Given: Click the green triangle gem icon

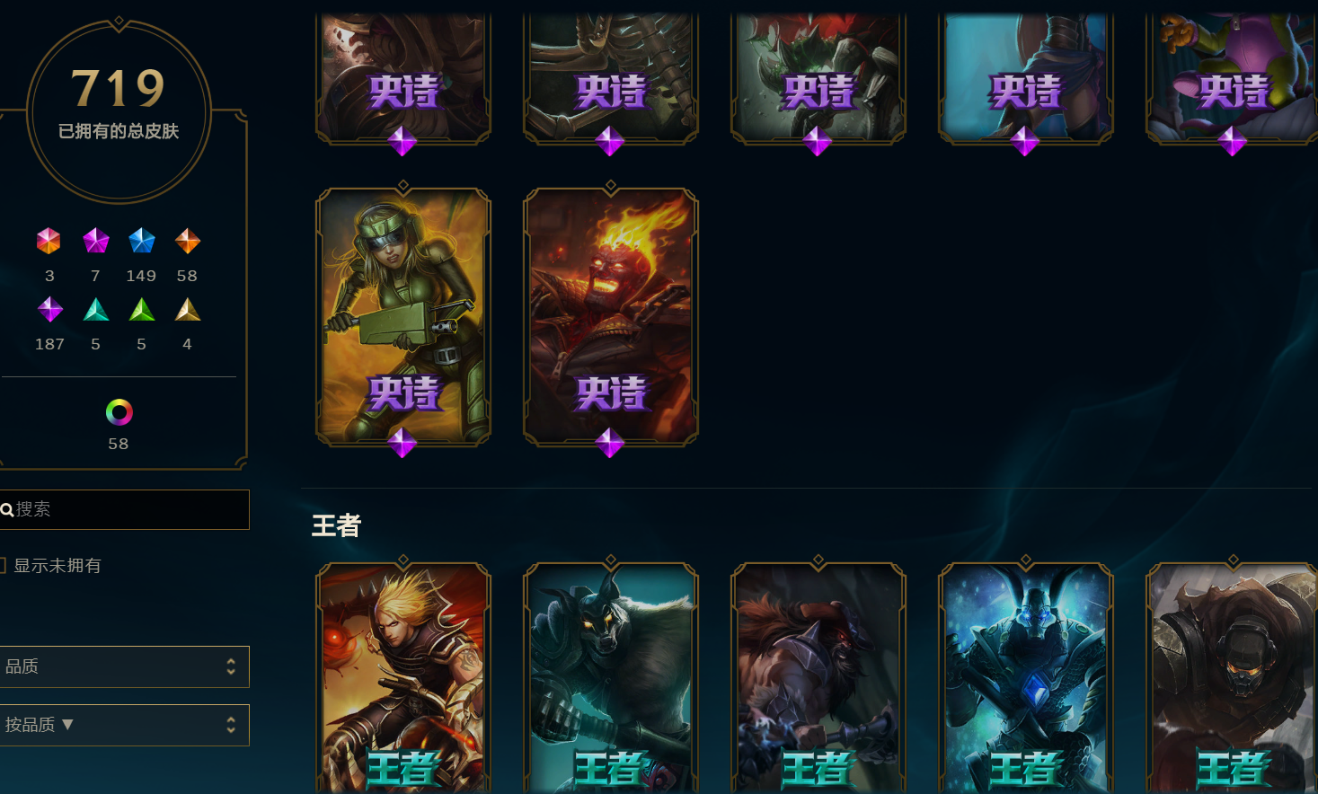Looking at the screenshot, I should [141, 310].
